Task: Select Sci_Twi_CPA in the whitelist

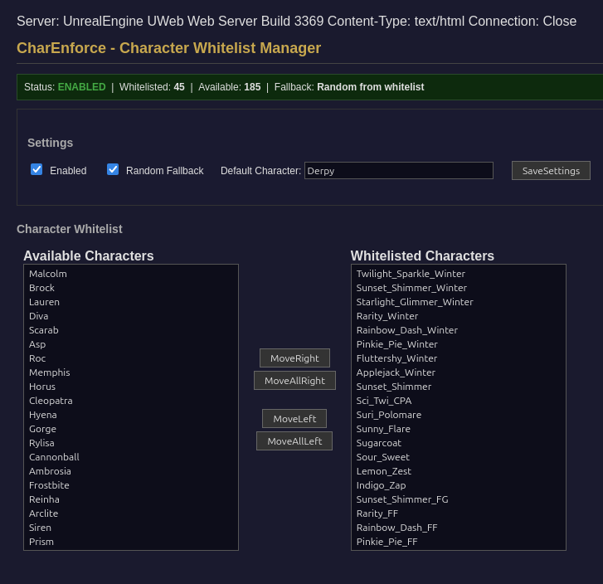Action: coord(459,401)
